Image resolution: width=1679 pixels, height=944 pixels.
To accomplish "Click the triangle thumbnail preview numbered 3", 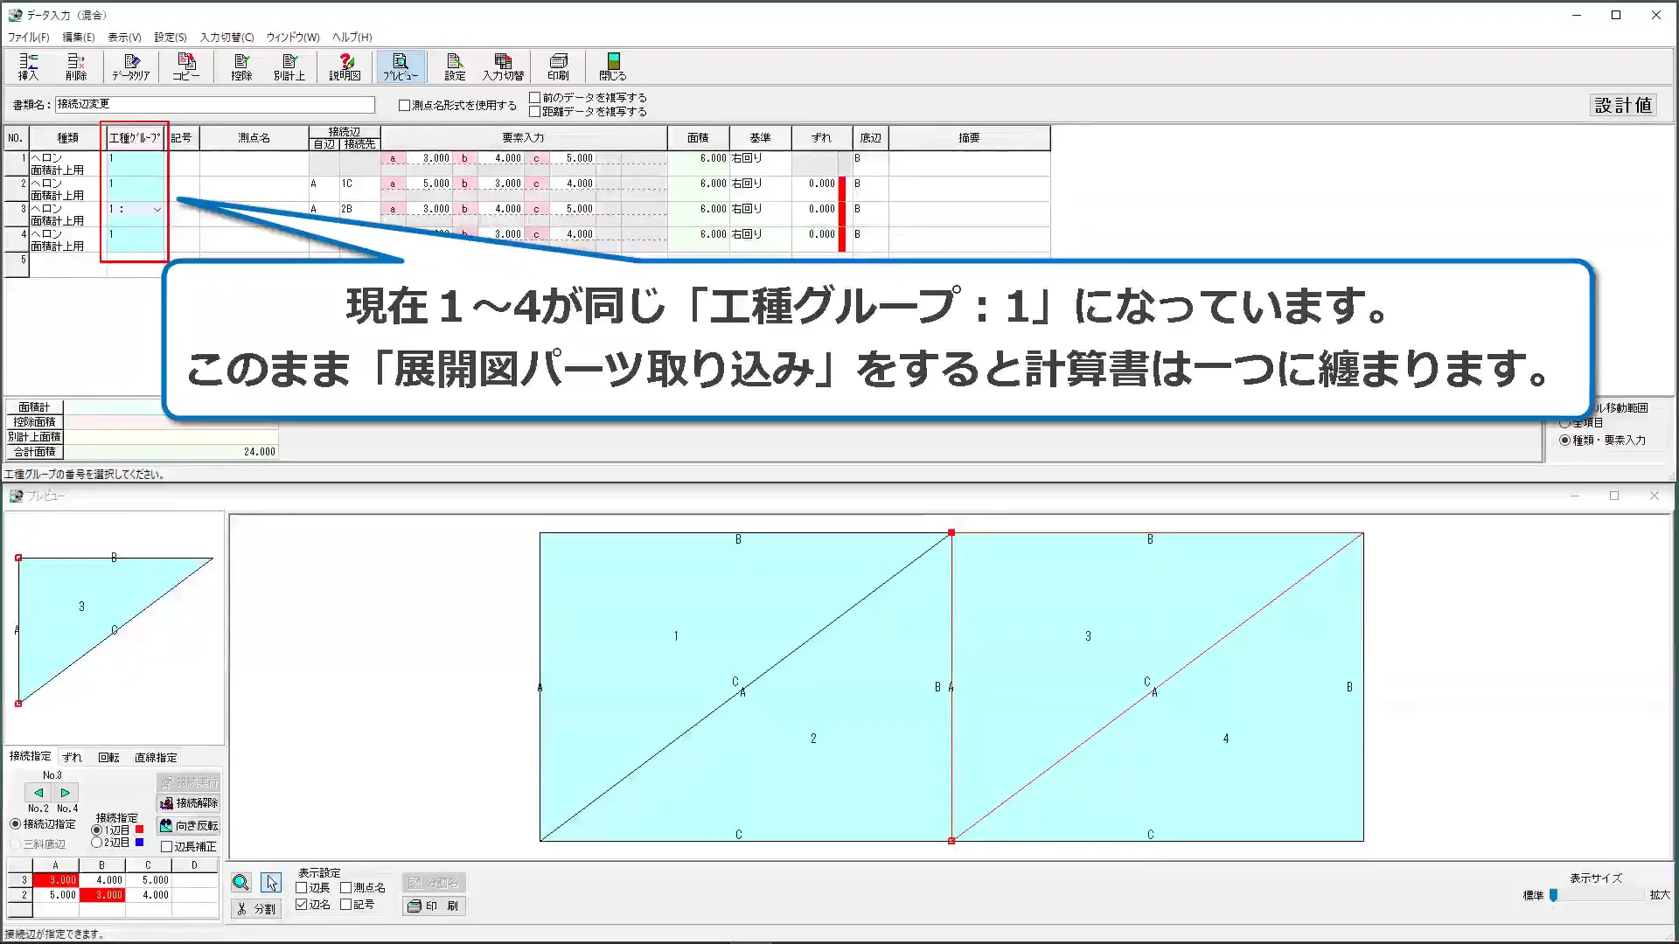I will tap(114, 629).
